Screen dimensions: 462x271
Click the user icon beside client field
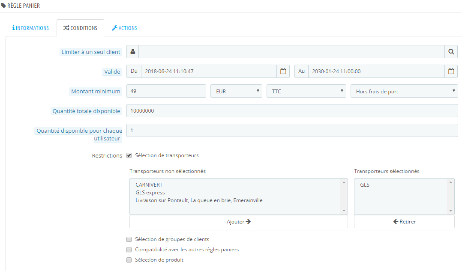click(x=132, y=52)
